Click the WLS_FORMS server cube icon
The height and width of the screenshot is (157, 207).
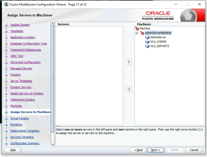147,42
